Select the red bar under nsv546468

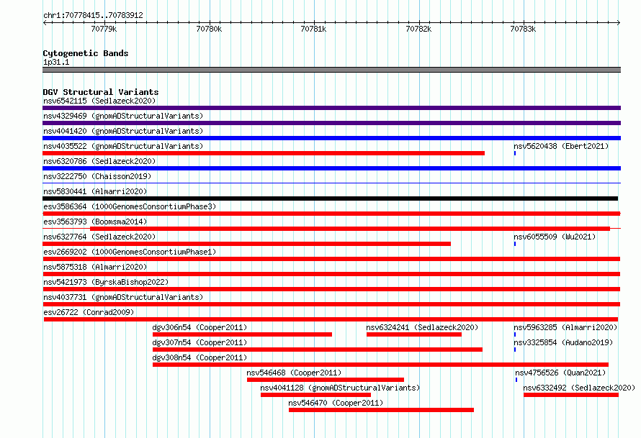coord(326,380)
